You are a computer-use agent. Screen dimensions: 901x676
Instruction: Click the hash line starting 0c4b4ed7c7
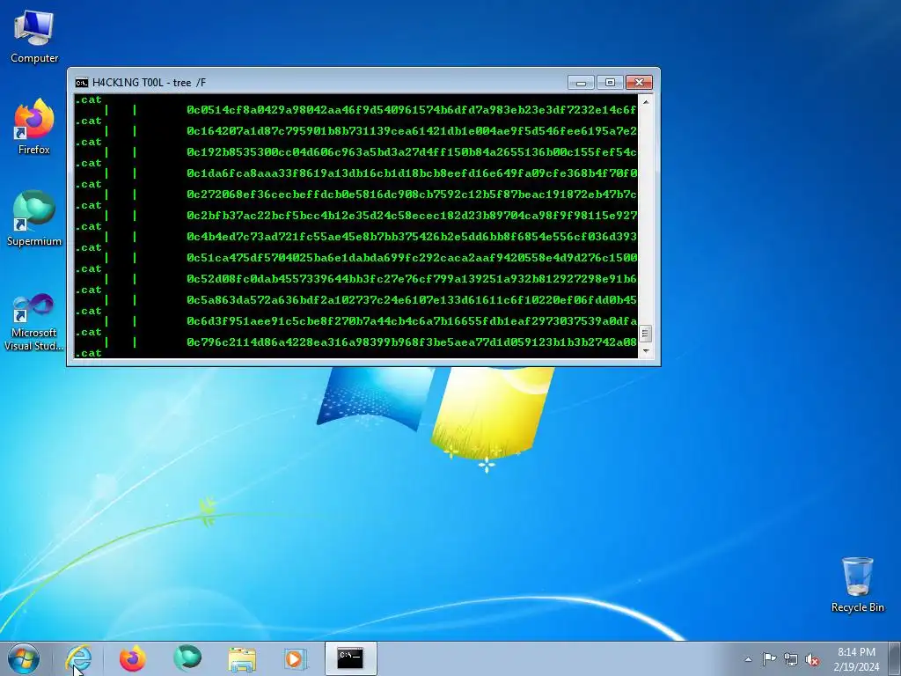tap(412, 237)
